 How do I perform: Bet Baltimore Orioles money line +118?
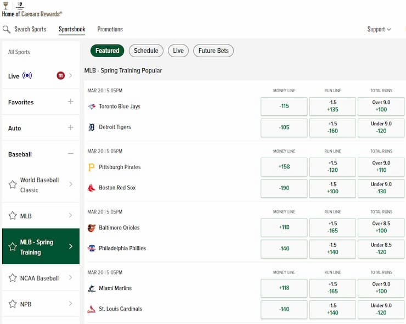(284, 227)
